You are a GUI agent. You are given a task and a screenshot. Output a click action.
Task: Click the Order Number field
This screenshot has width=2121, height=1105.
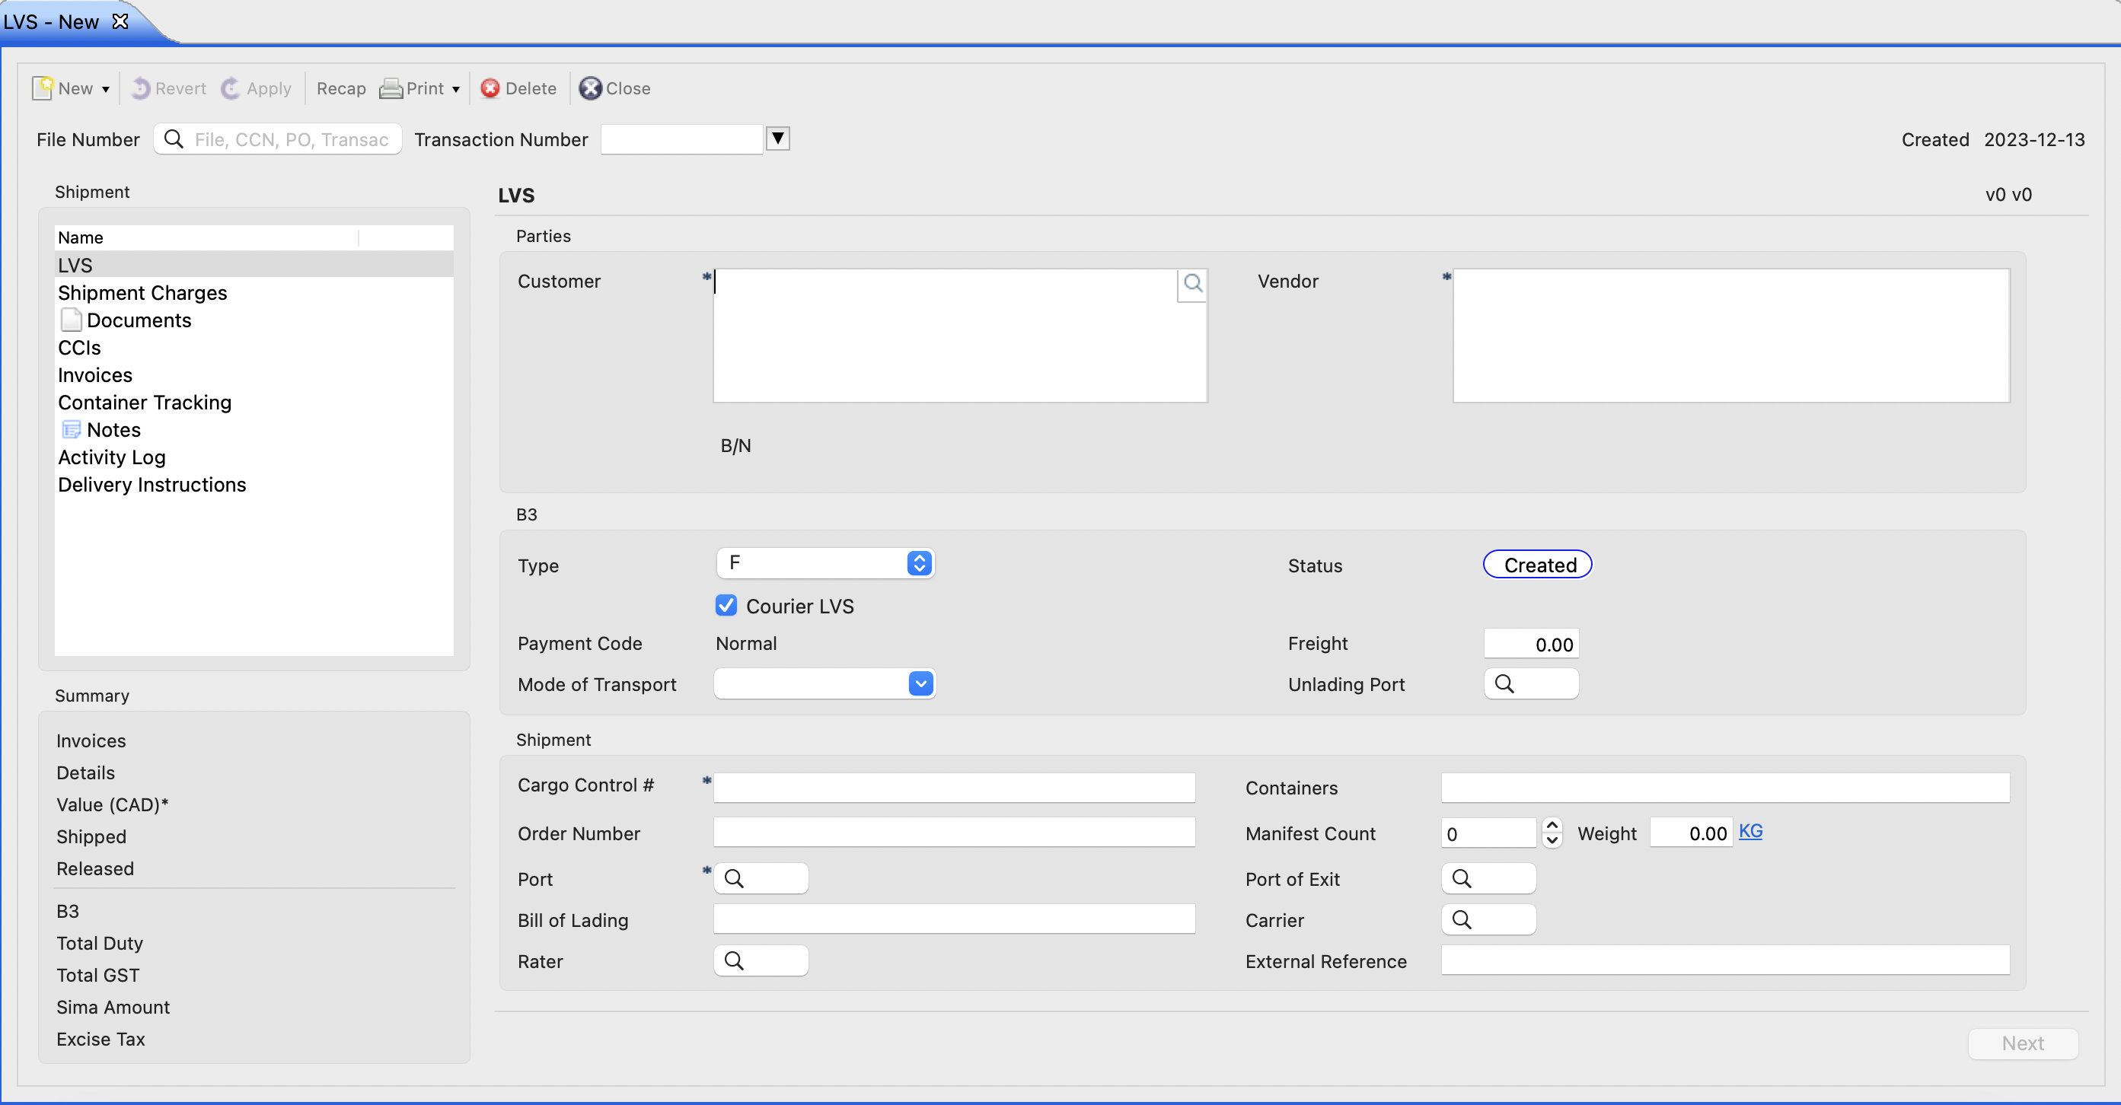point(953,833)
